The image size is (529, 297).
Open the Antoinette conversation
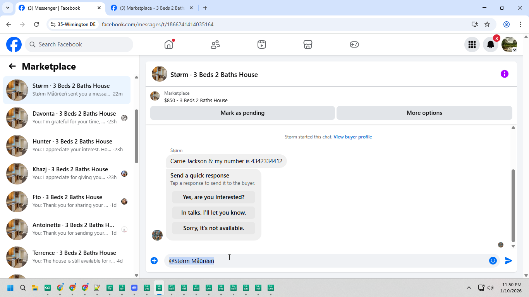[x=67, y=229]
